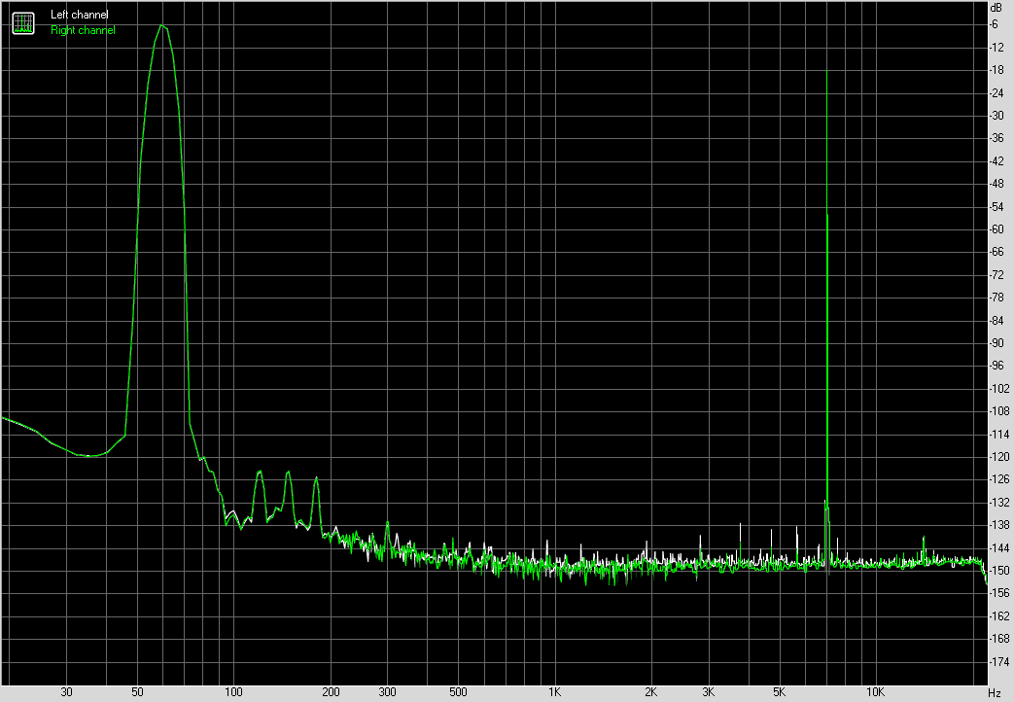
Task: Click the 100 frequency axis label
Action: 233,692
